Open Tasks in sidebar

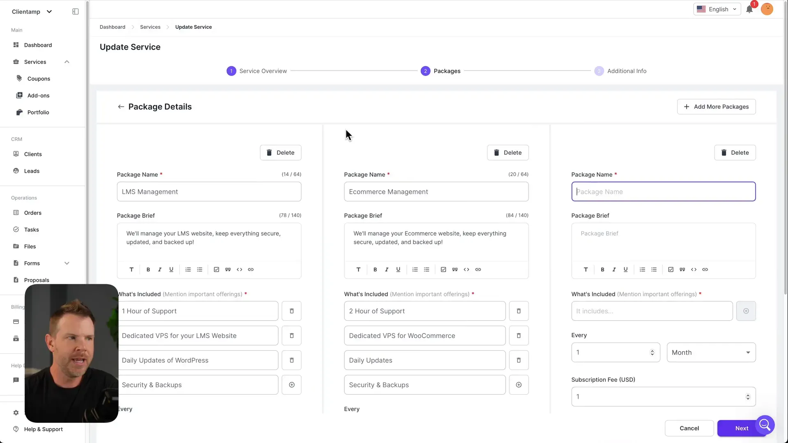pyautogui.click(x=31, y=230)
